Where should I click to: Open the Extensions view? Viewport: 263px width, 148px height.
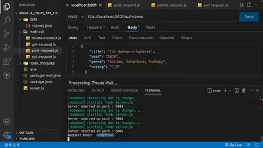tap(7, 61)
